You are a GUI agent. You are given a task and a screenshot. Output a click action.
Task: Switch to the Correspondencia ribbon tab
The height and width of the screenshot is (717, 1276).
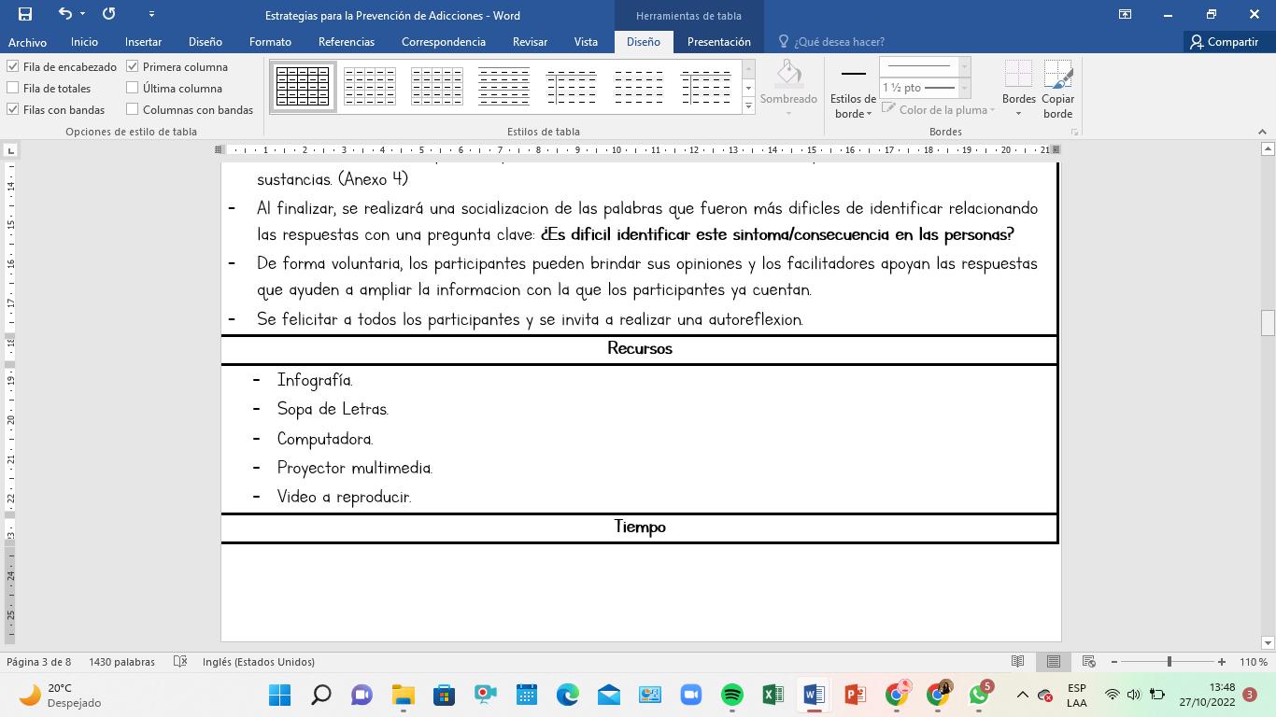click(x=444, y=42)
